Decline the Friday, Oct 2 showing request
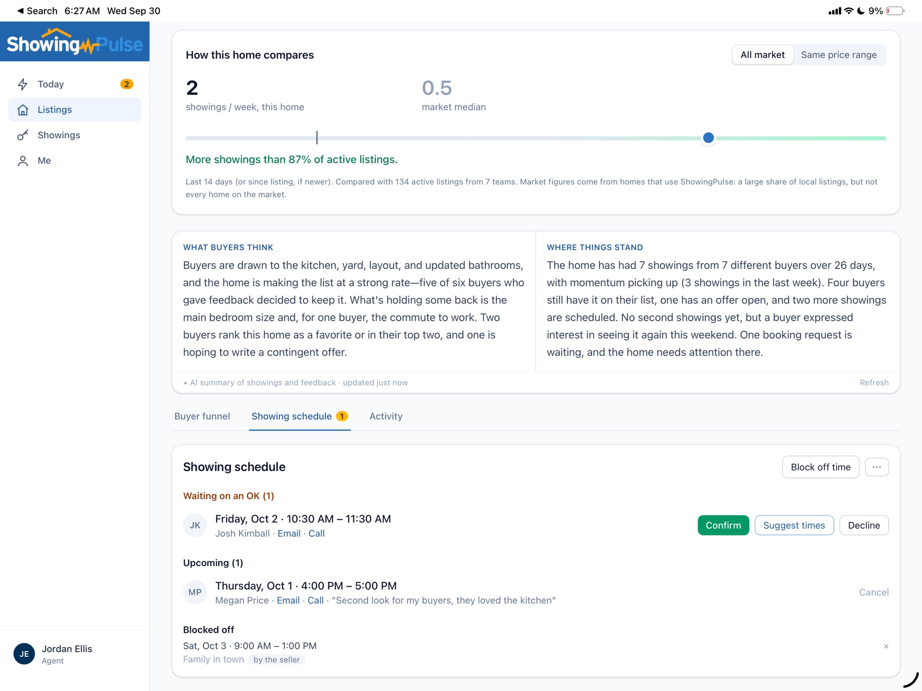 864,525
